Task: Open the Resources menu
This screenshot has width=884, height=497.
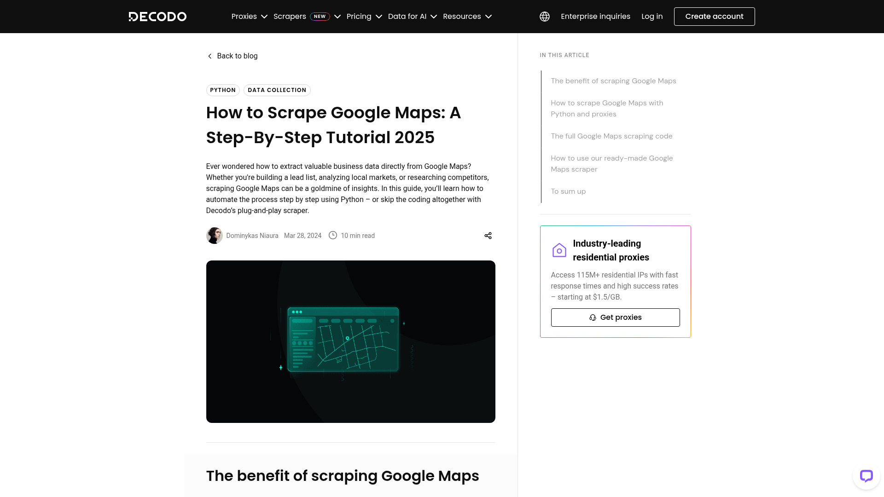Action: point(462,17)
